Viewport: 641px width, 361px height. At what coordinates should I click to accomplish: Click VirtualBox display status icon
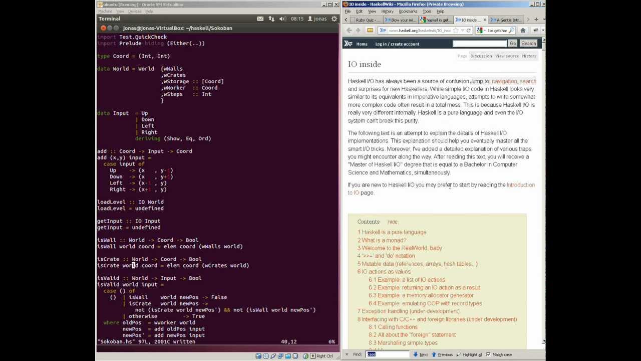295,356
